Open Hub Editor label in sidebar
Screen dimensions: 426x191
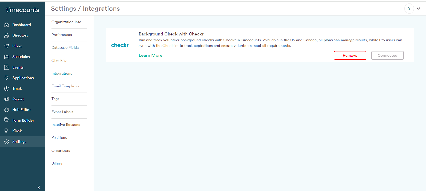[21, 110]
